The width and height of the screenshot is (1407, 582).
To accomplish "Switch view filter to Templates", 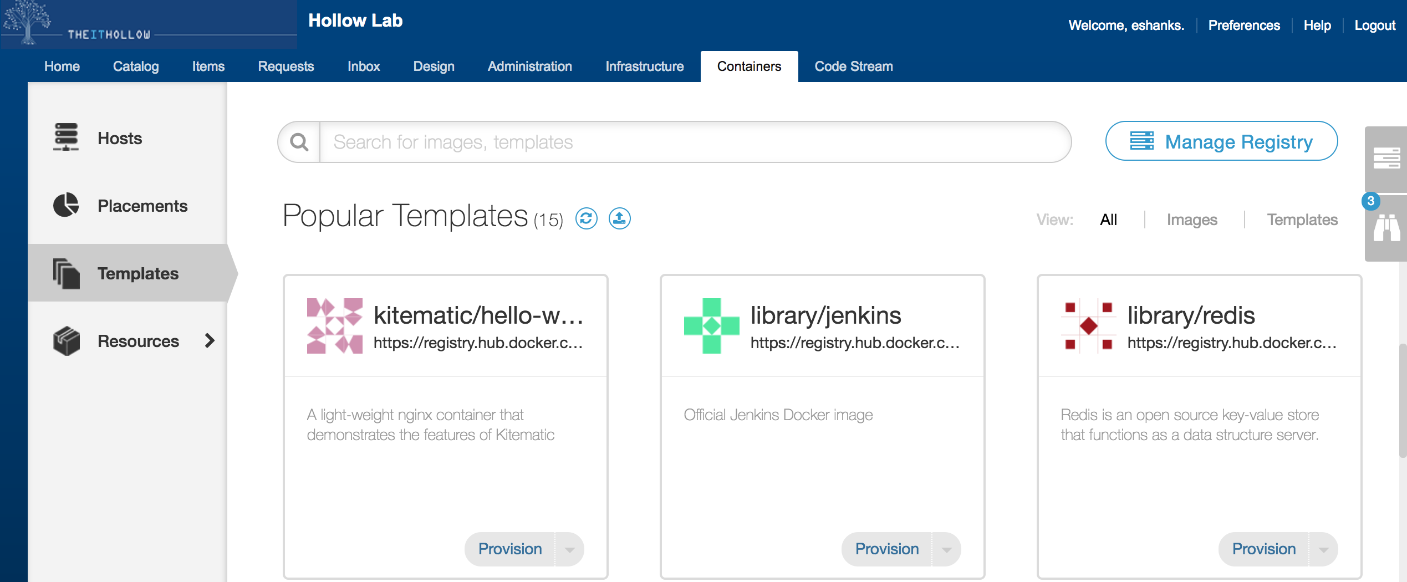I will point(1302,219).
